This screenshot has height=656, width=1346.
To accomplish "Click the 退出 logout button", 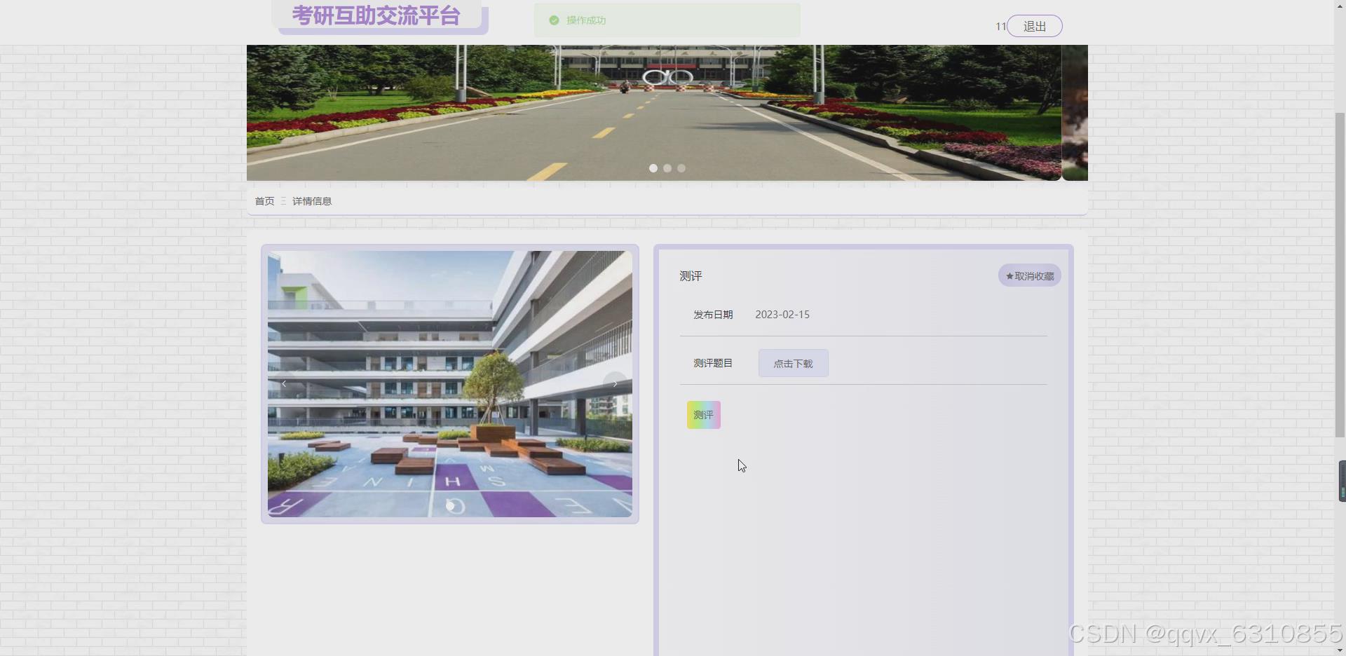I will (1034, 26).
